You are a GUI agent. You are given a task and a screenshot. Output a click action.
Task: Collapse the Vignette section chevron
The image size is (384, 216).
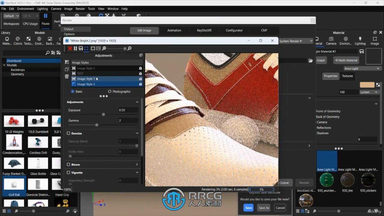click(x=137, y=172)
